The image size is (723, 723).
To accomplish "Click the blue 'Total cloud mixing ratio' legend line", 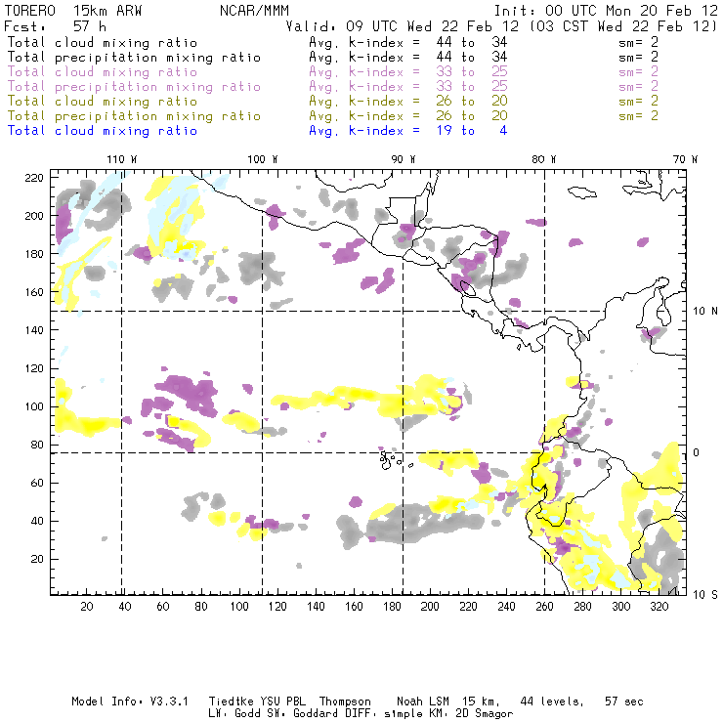I will [103, 131].
